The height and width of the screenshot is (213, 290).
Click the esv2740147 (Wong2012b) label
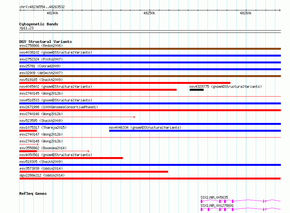[41, 134]
